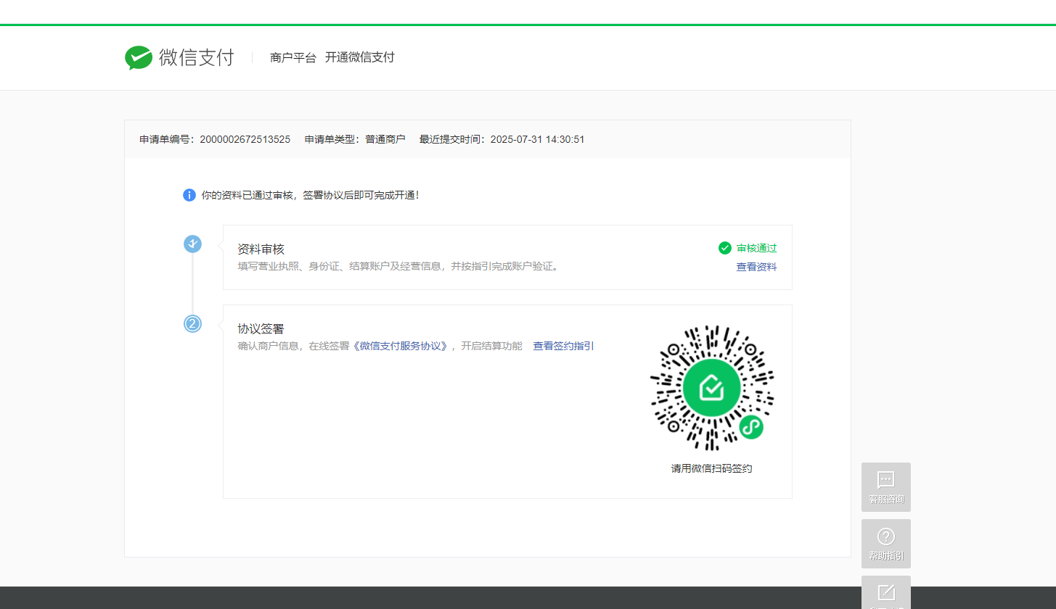Image resolution: width=1056 pixels, height=609 pixels.
Task: Open 客服咨询 floating button
Action: tap(886, 487)
